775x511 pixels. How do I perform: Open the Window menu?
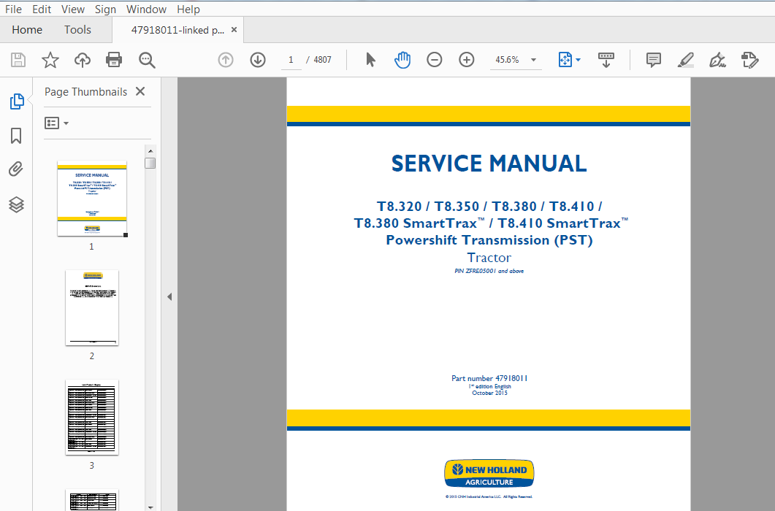tap(146, 9)
